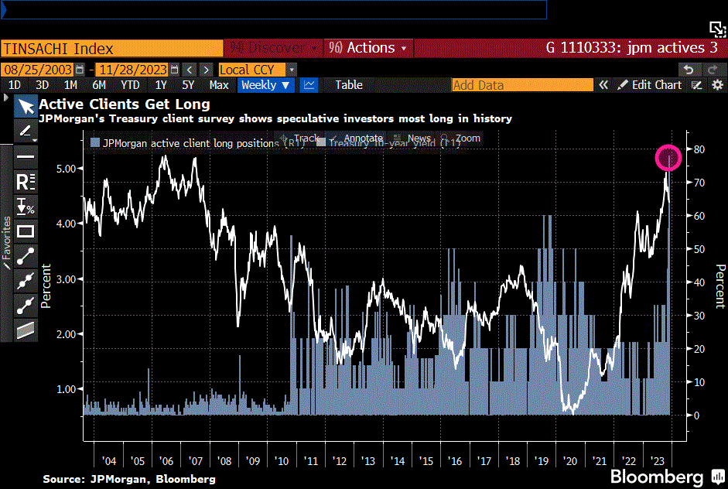Image resolution: width=728 pixels, height=489 pixels.
Task: Focus the Add Data input field
Action: coord(522,85)
